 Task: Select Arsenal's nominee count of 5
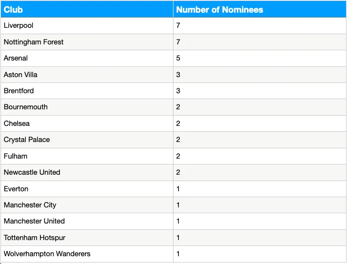[x=178, y=58]
